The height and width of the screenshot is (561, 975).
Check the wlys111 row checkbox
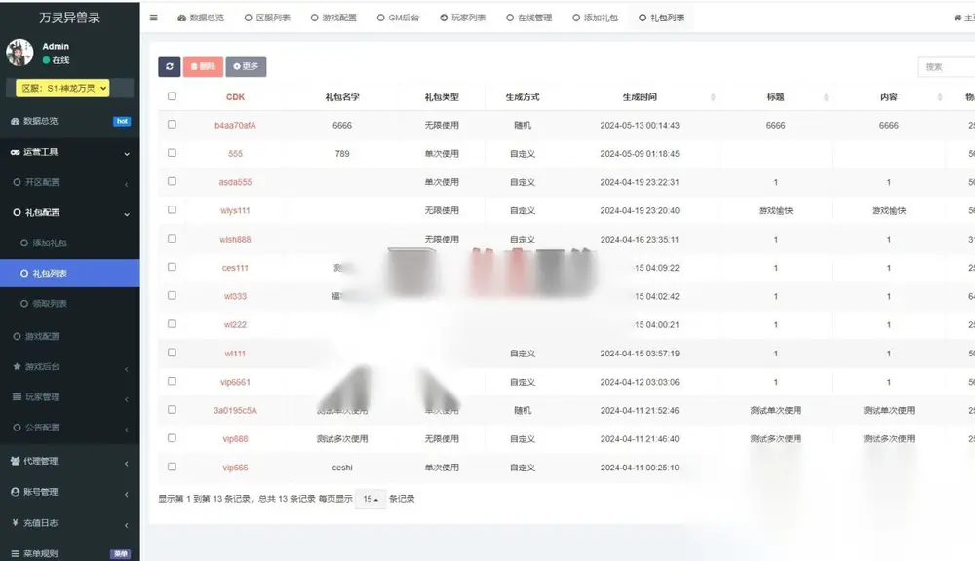[x=173, y=210]
